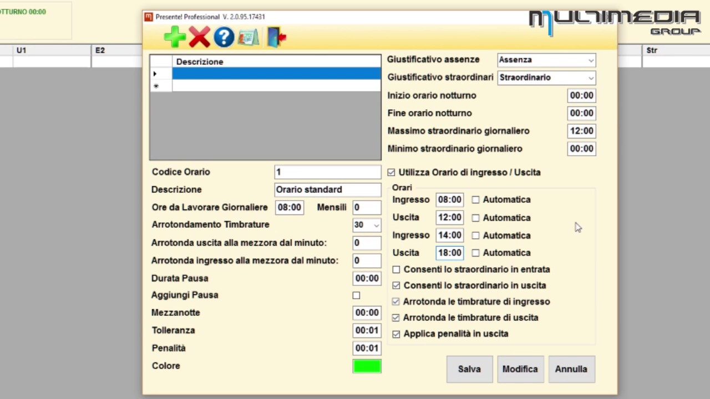710x399 pixels.
Task: Click the Modifica button
Action: [x=520, y=369]
